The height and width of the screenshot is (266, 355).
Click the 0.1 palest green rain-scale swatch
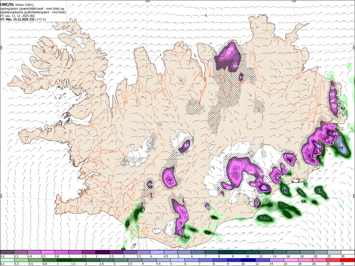(7, 260)
